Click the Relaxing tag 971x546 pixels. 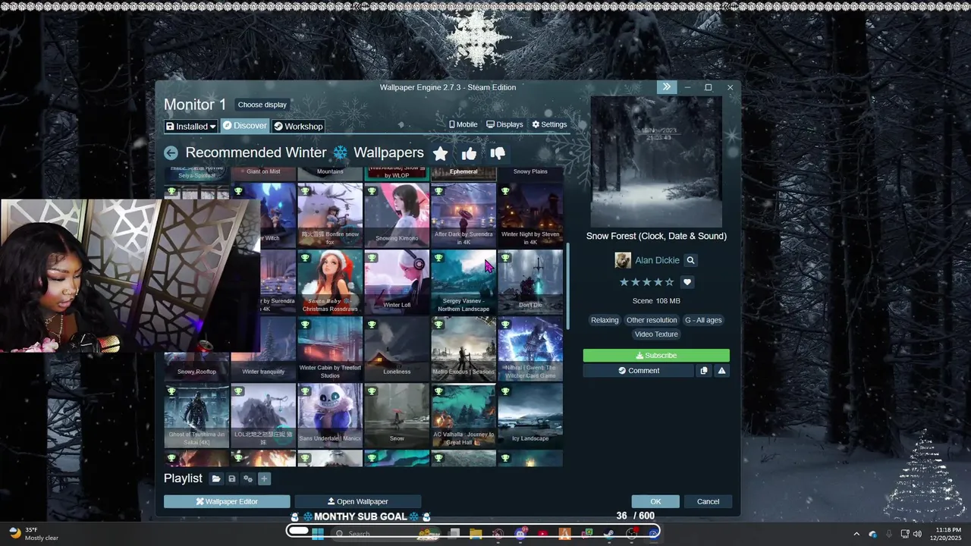605,320
